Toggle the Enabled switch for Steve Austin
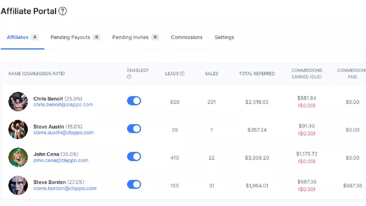The width and height of the screenshot is (366, 206). pyautogui.click(x=134, y=129)
